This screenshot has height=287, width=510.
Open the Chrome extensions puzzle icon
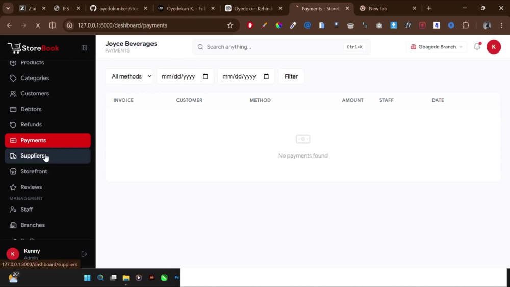(x=466, y=25)
